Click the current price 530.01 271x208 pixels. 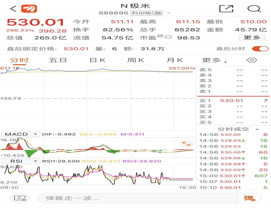pos(35,22)
